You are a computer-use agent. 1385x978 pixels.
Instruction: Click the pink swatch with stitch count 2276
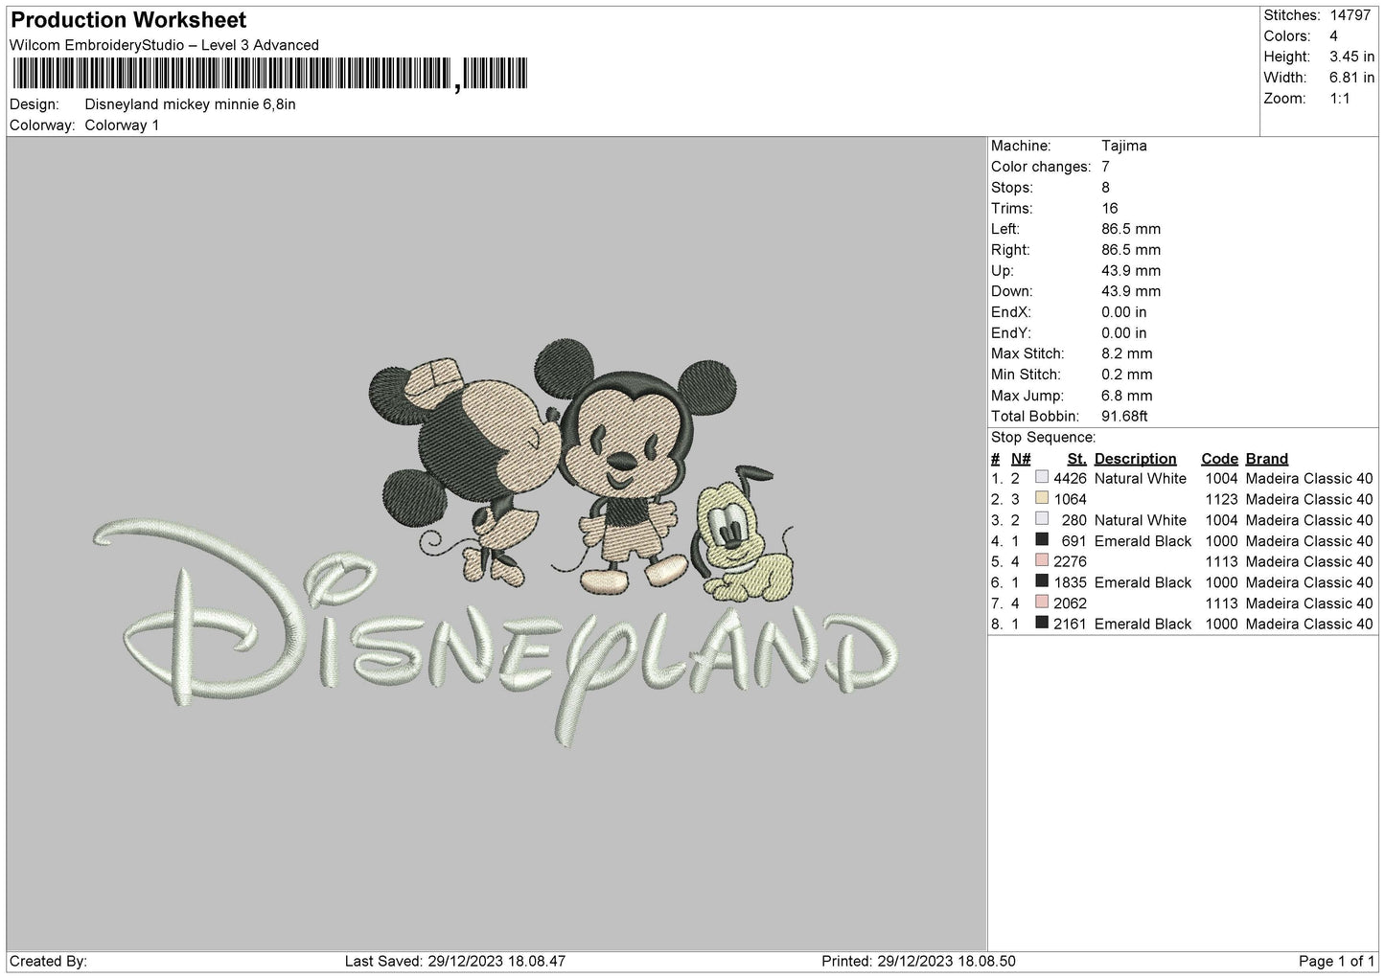click(1042, 560)
